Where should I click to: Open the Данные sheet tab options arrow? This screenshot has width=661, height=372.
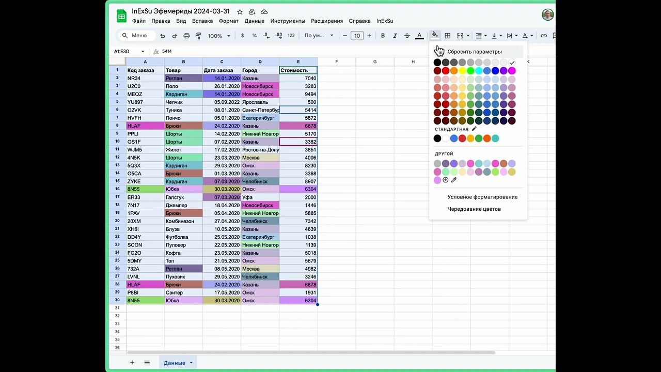(x=191, y=363)
